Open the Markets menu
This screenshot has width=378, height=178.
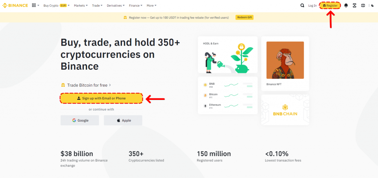tap(80, 6)
